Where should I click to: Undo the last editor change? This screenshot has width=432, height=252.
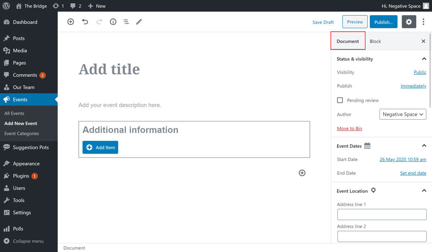pyautogui.click(x=85, y=22)
